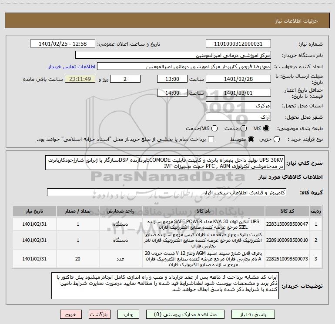Click unit عدد in row 3
335x324 pixels.
coord(121,259)
